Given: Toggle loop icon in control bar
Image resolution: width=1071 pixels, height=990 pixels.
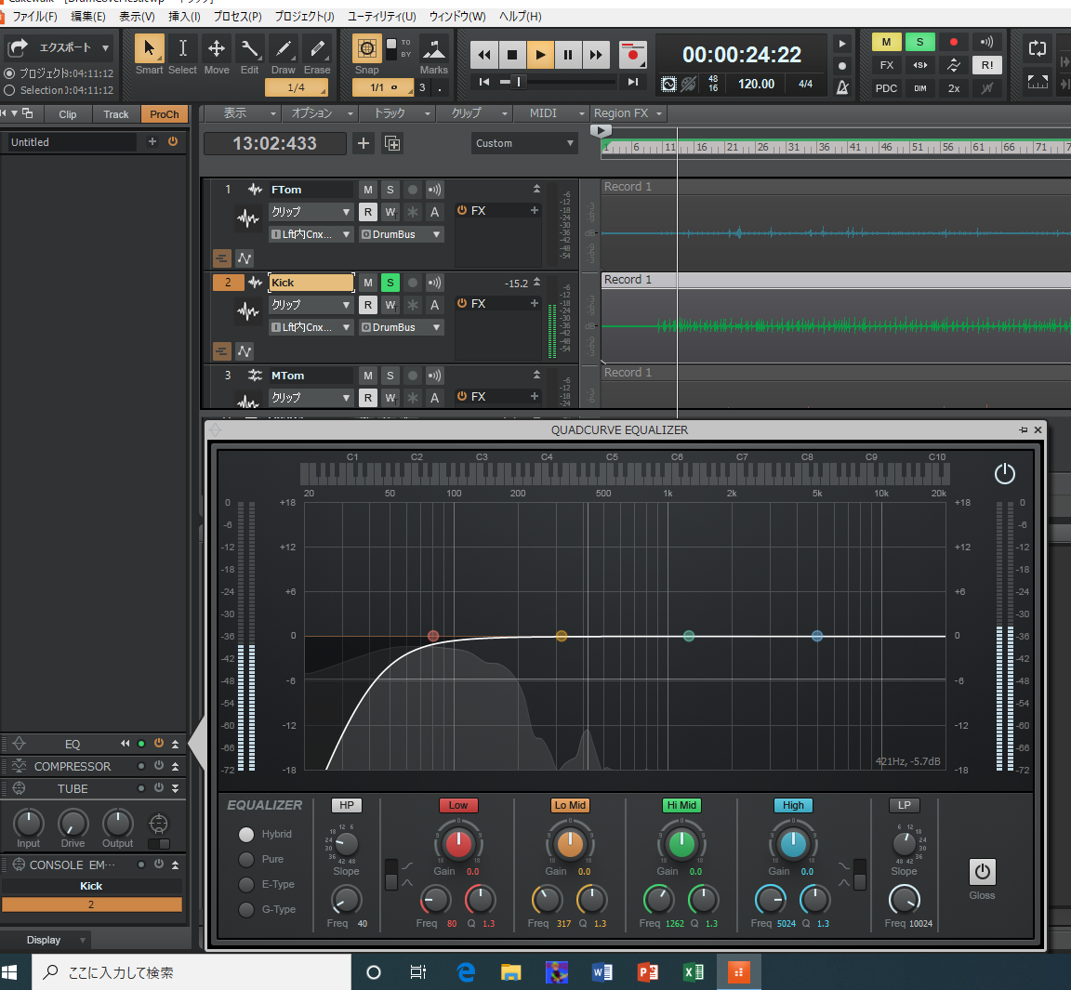Looking at the screenshot, I should 1037,48.
